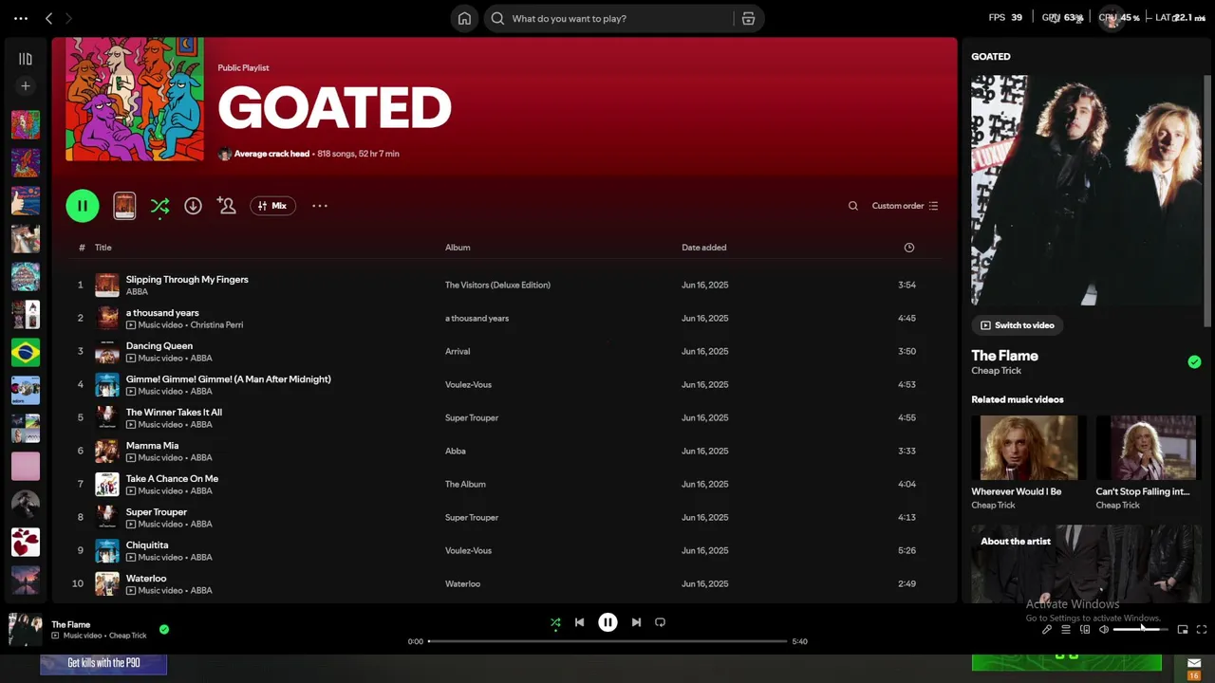Sort tracks by the Album column header
Viewport: 1215px width, 683px height.
point(458,248)
